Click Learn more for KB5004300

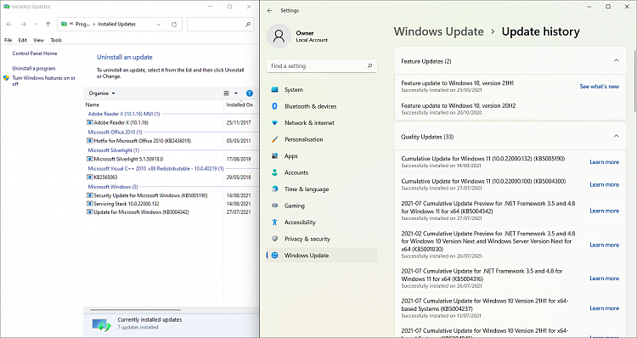click(605, 185)
